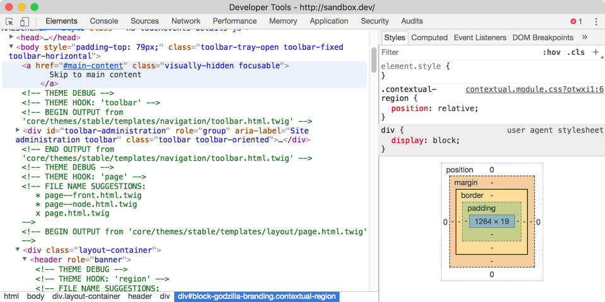605x302 pixels.
Task: Switch to the Elements tab
Action: tap(61, 21)
